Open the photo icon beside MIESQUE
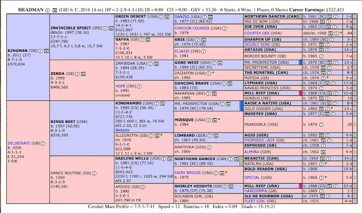 214,120
